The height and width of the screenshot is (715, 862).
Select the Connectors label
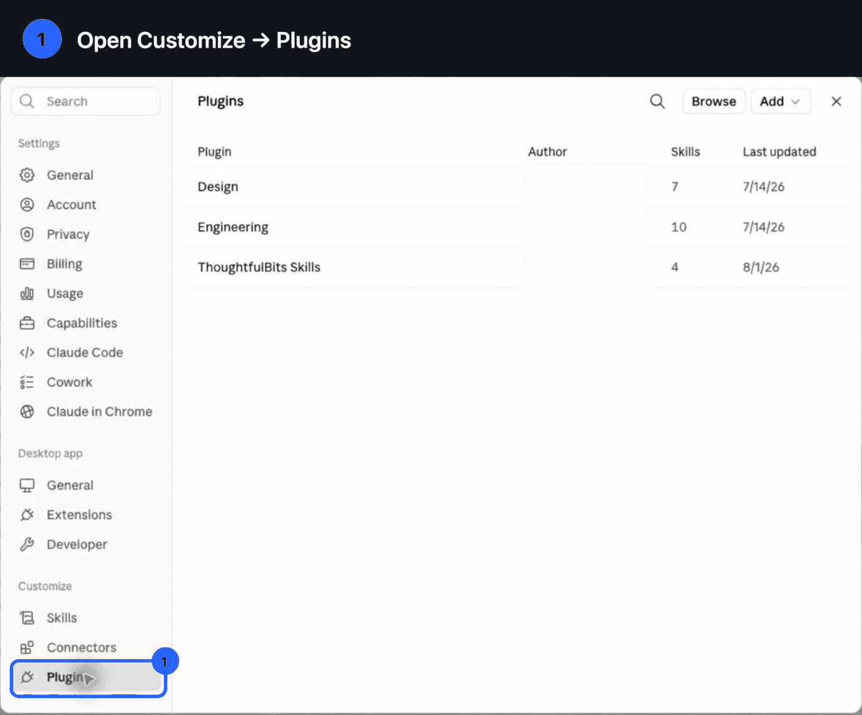(81, 647)
